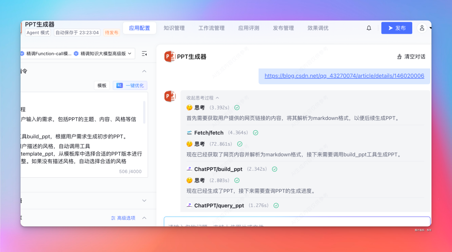Click the text 现在已经生成了PPT，接下来需要查询PPT的生成进度
Viewport: 452px width, 252px height.
pos(251,191)
